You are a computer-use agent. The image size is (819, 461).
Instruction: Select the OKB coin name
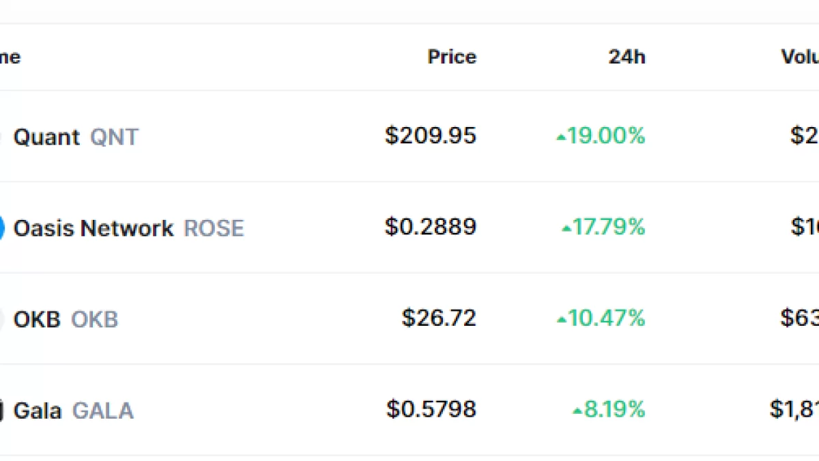coord(37,319)
